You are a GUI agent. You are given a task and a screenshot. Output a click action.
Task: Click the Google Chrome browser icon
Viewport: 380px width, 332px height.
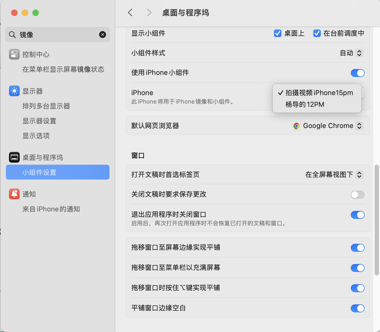[x=297, y=126]
